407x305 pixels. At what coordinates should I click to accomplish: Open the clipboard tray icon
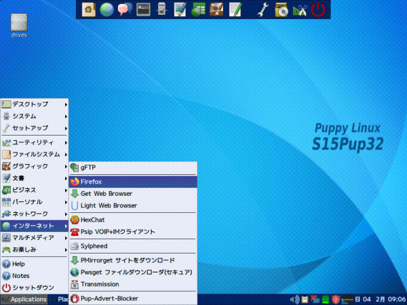click(x=305, y=300)
